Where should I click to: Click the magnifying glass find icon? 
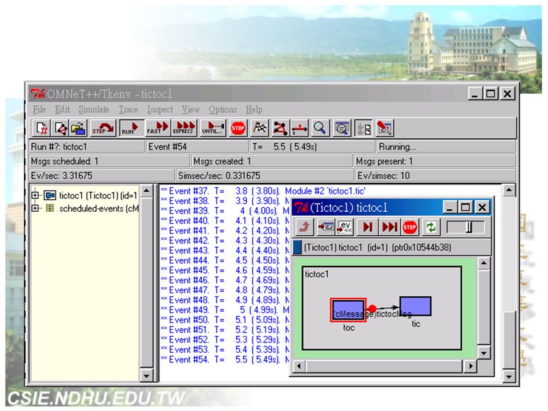(320, 128)
